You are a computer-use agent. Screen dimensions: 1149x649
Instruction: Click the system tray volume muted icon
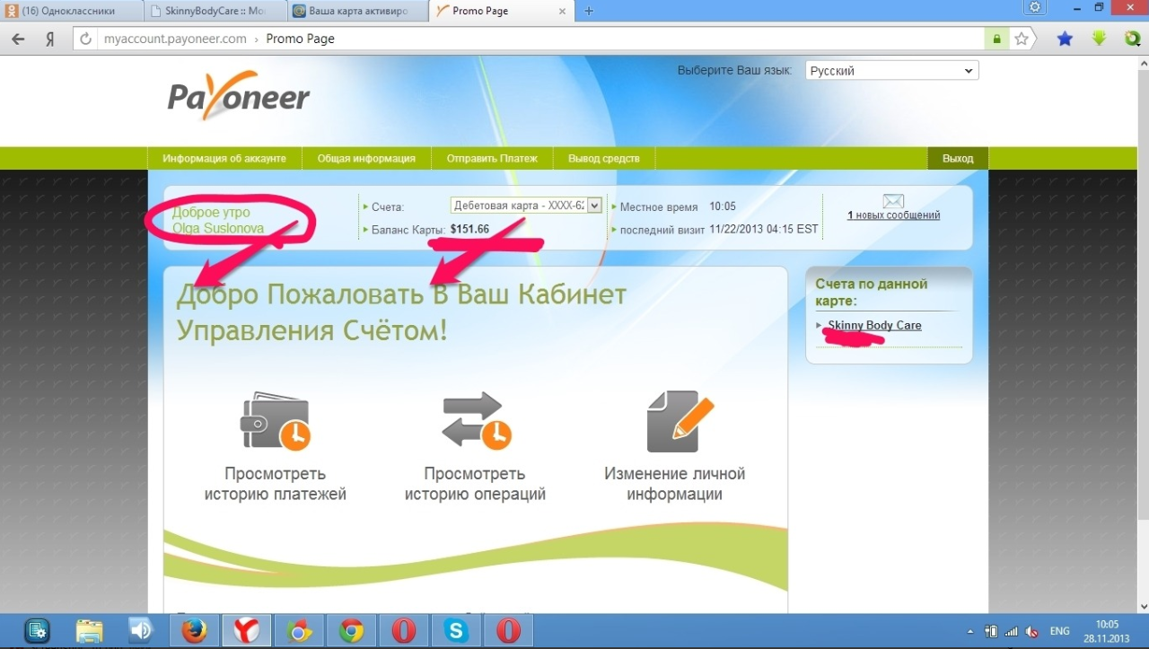click(x=1032, y=631)
